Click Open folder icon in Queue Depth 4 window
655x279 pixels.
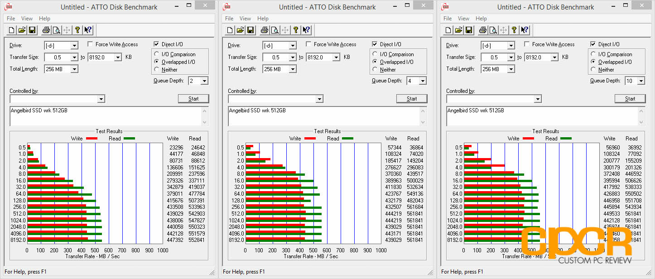click(240, 30)
